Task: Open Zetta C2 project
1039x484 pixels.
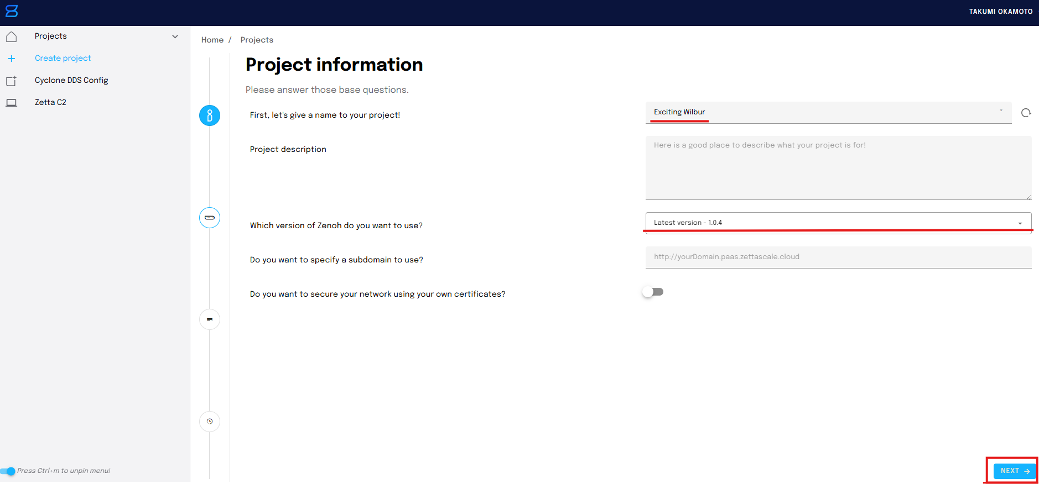Action: [x=50, y=102]
